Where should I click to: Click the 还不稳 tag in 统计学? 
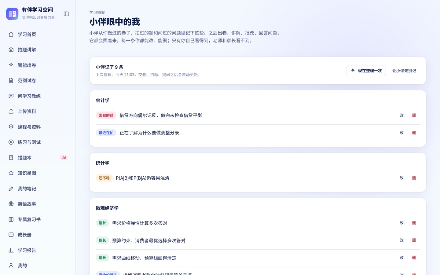(104, 178)
